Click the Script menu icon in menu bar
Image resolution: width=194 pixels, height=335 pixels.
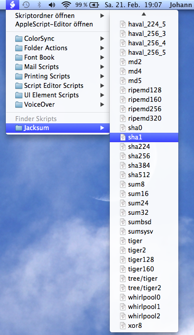[13, 4]
